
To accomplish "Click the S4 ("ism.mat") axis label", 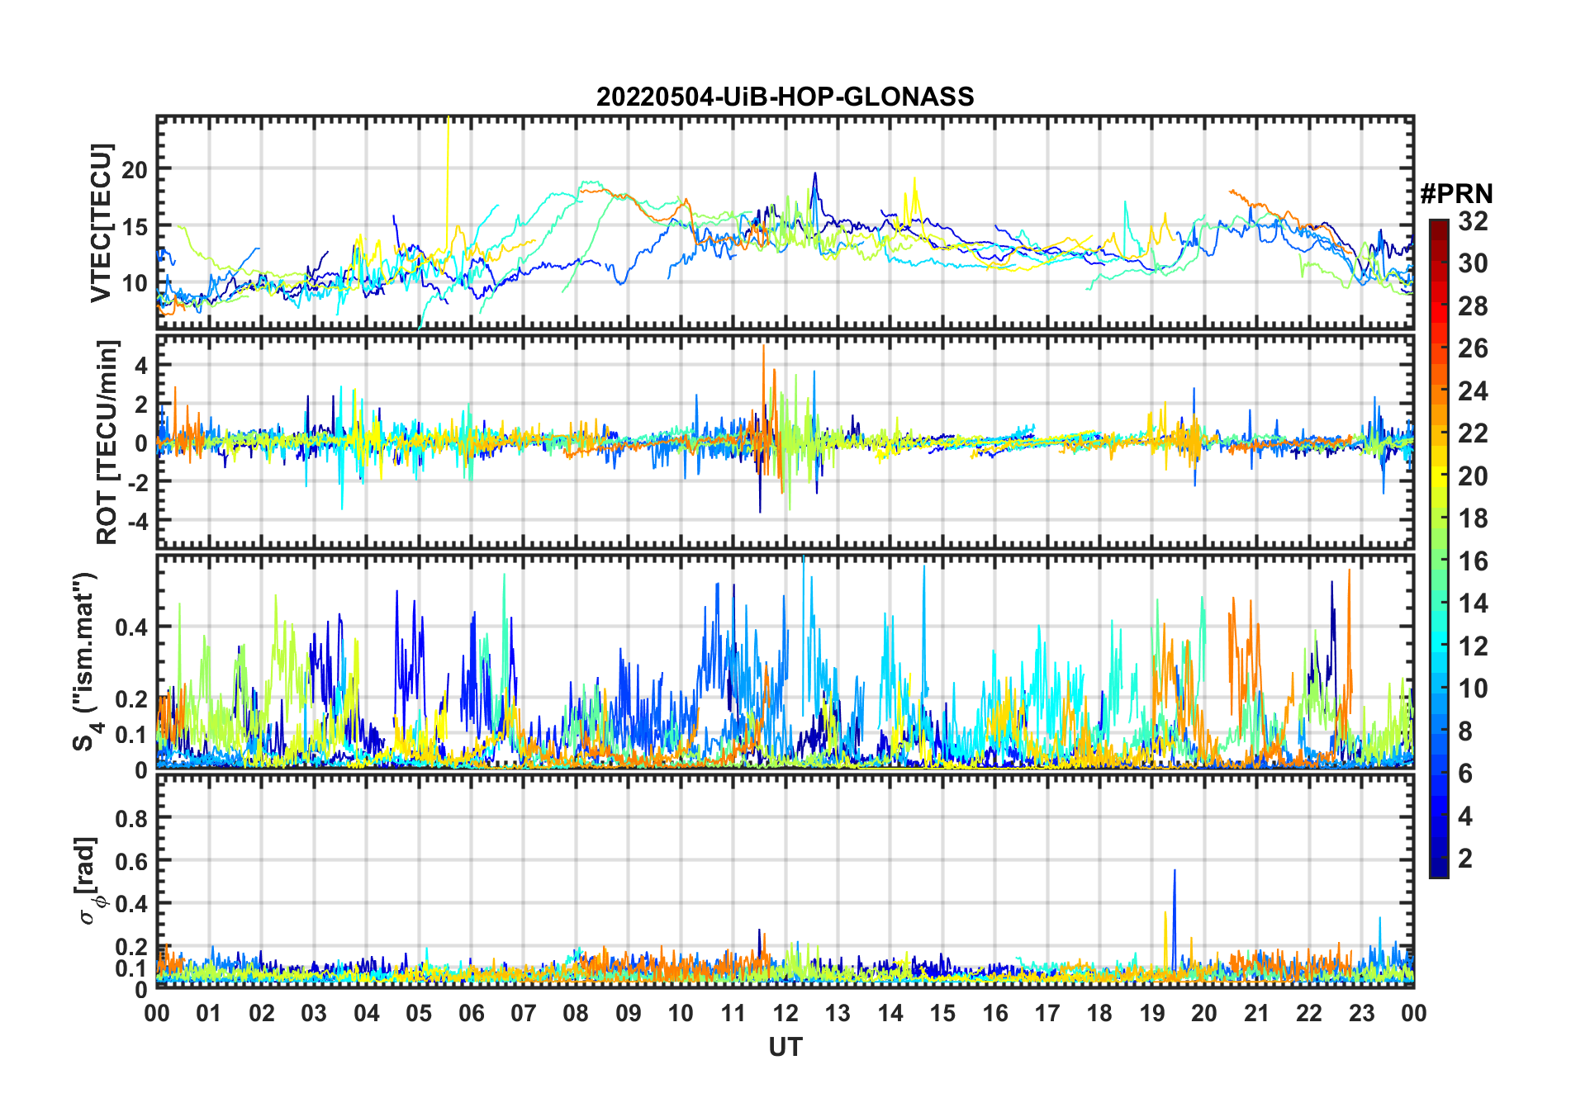I will pos(86,660).
